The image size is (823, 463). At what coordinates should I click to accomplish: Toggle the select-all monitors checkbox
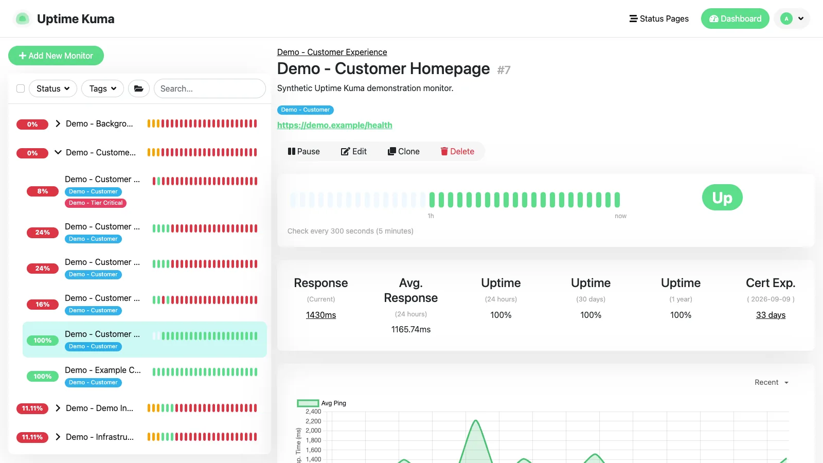[21, 88]
